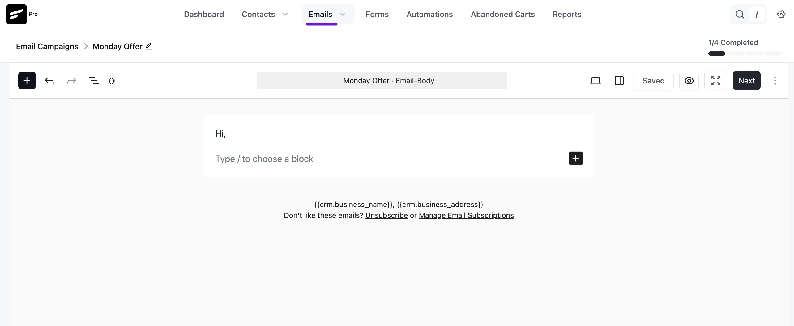Preview the email with eye icon
This screenshot has width=794, height=326.
(x=689, y=81)
